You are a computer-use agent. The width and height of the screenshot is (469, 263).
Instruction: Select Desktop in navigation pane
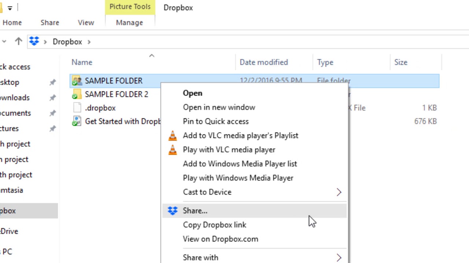tap(10, 82)
